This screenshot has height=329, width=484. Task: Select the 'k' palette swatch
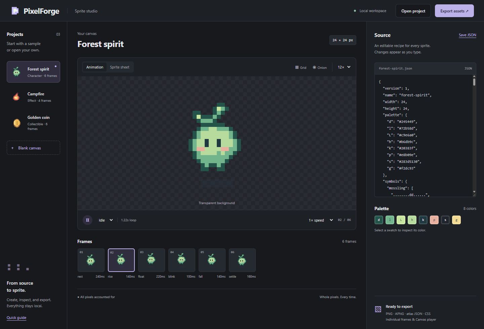pyautogui.click(x=423, y=220)
